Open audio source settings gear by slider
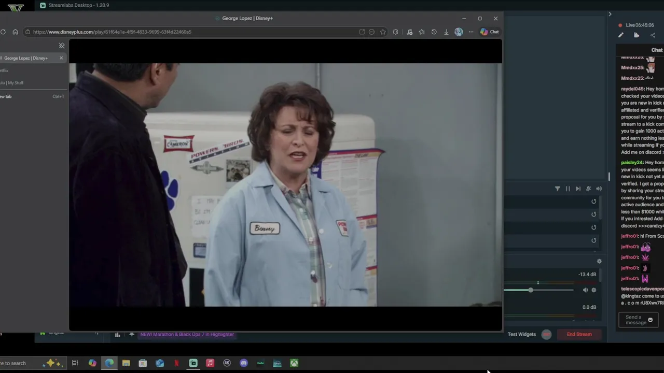 click(x=594, y=290)
